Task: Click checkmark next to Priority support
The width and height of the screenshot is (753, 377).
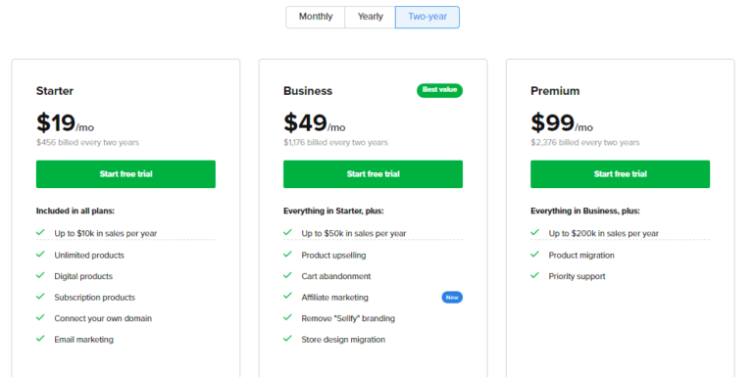Action: (x=535, y=275)
